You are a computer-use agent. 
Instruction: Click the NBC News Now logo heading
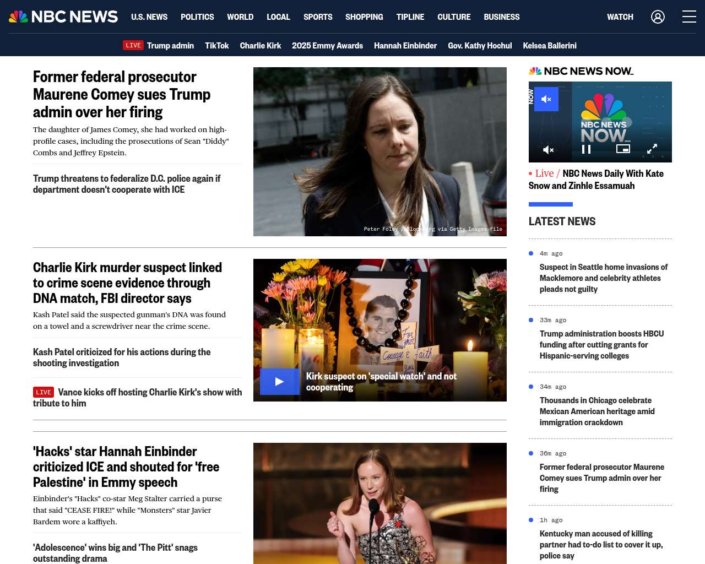click(x=581, y=71)
